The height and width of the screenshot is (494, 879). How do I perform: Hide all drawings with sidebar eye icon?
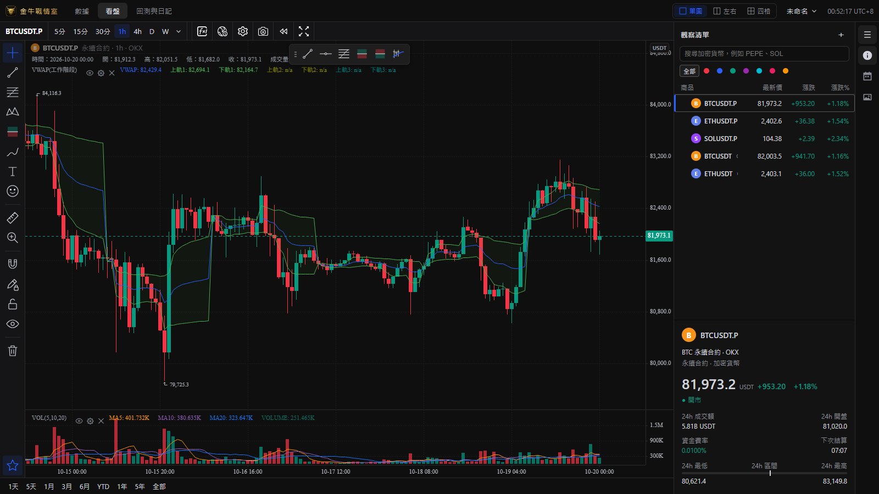13,324
